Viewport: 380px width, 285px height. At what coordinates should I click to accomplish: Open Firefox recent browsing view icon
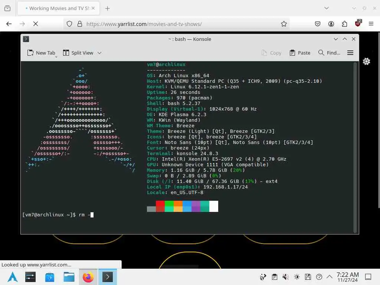[7, 8]
